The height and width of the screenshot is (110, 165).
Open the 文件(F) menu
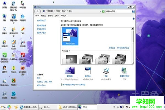(37, 16)
